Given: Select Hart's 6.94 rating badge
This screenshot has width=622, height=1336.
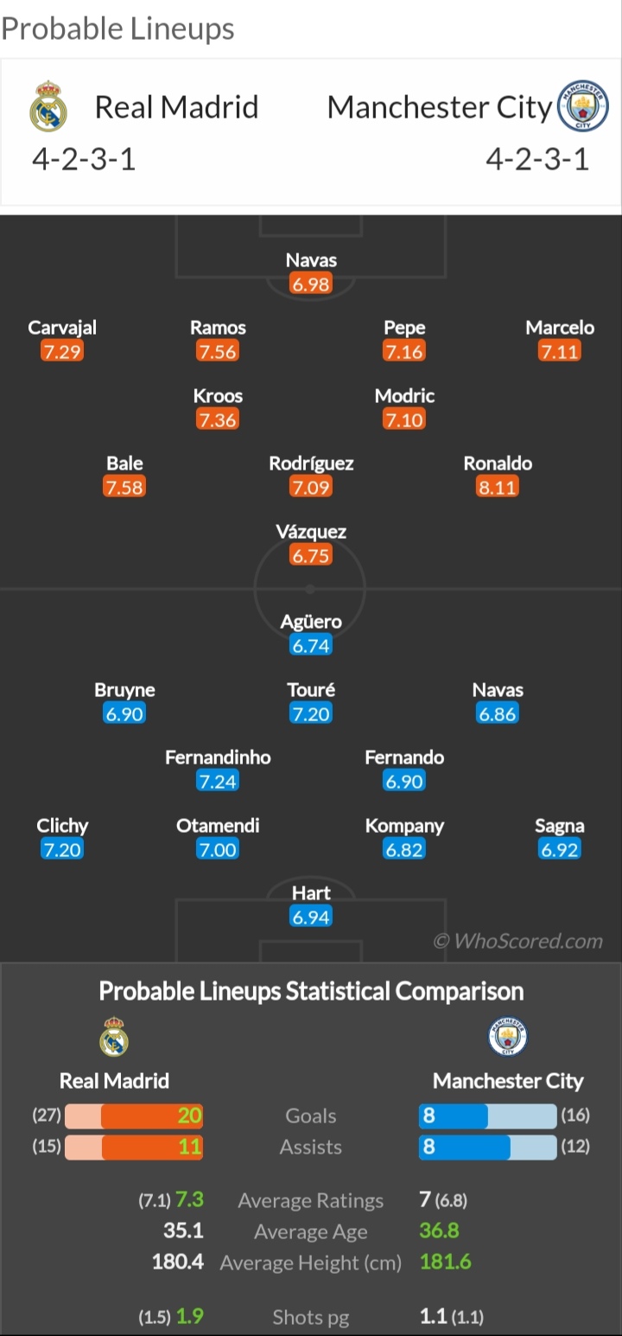Looking at the screenshot, I should 311,917.
